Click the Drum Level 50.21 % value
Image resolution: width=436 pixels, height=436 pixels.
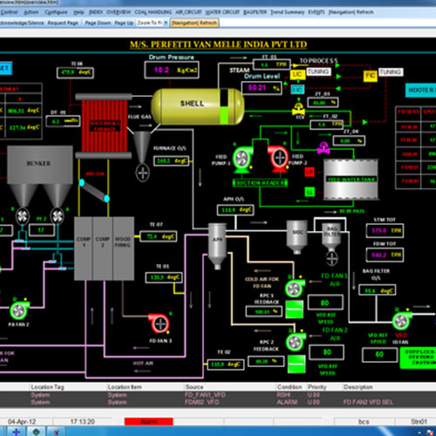(262, 87)
